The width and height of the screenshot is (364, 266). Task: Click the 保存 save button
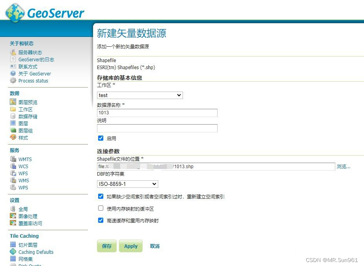[106, 246]
